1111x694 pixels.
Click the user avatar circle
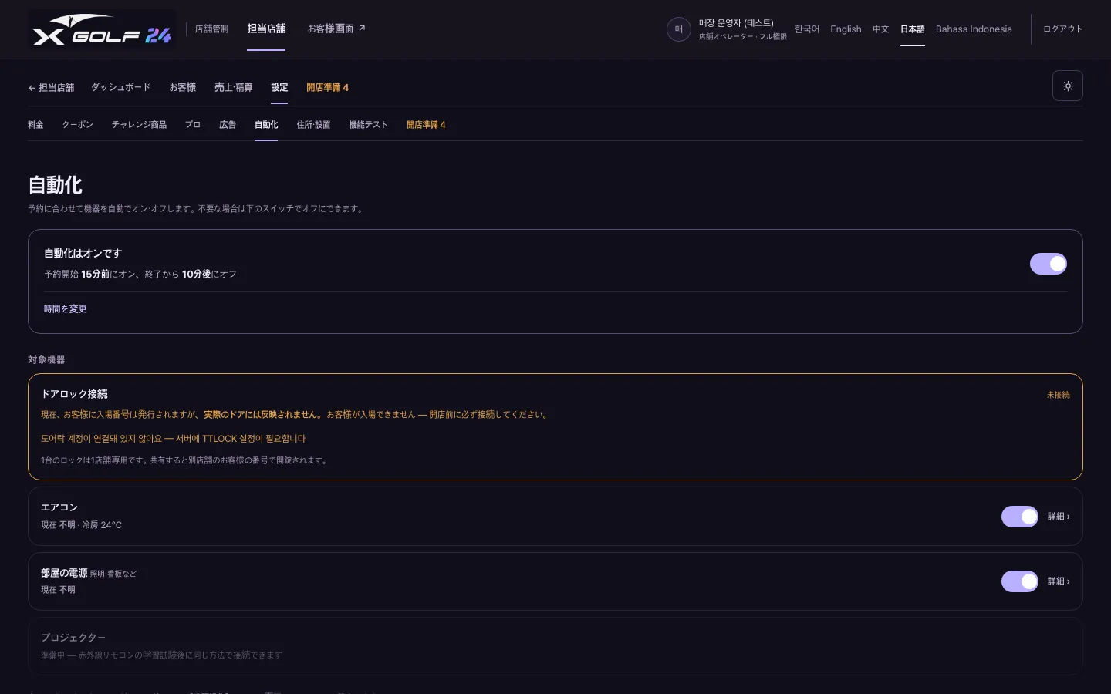[x=679, y=29]
